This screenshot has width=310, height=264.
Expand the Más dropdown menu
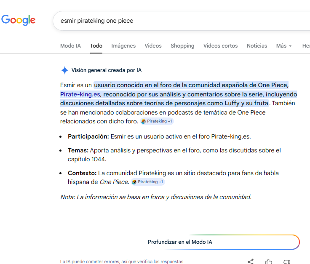(284, 46)
